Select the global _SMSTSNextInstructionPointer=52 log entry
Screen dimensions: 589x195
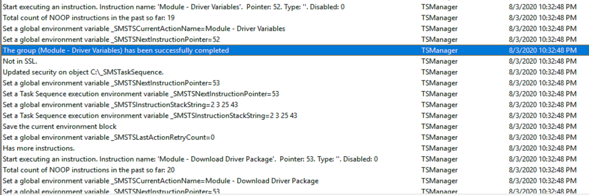click(111, 40)
